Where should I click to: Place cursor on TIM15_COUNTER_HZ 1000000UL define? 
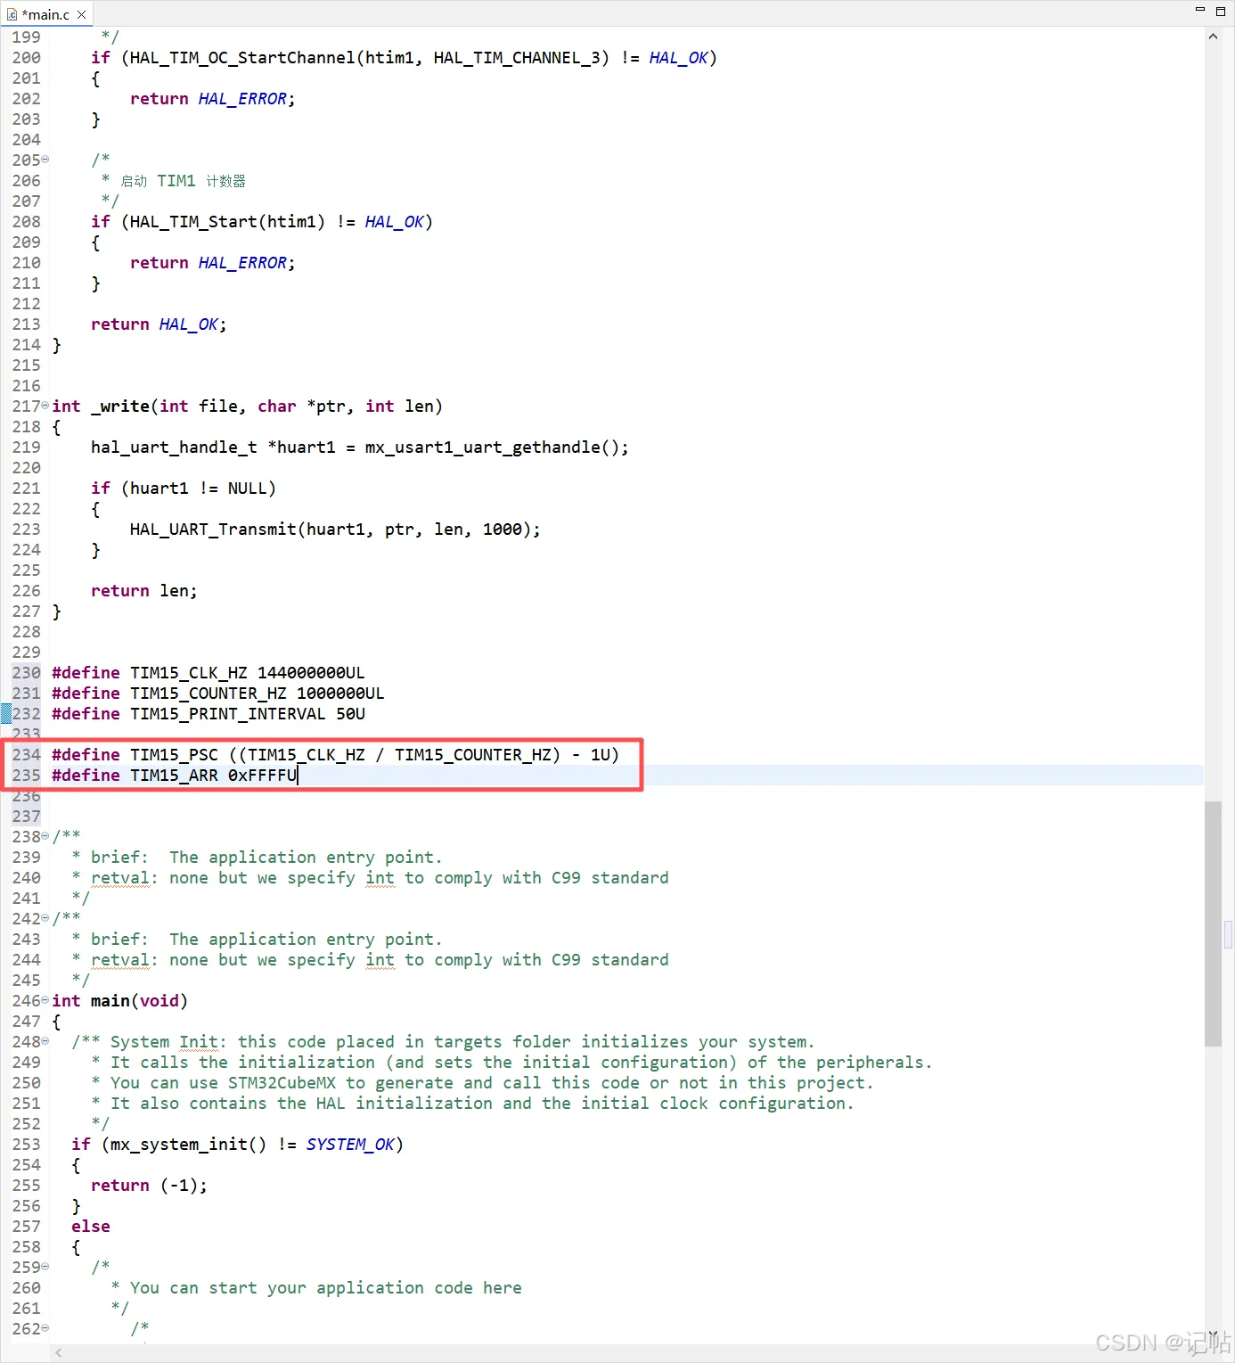tap(218, 694)
